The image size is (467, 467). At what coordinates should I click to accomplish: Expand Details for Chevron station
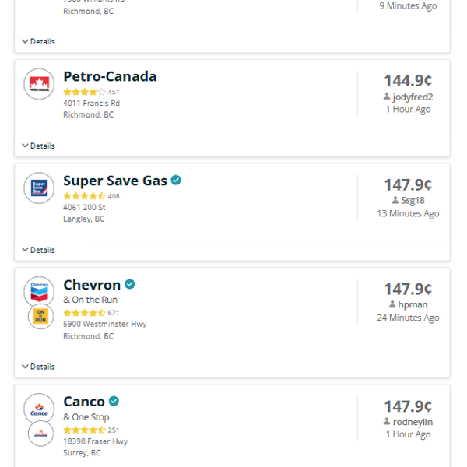click(x=38, y=367)
